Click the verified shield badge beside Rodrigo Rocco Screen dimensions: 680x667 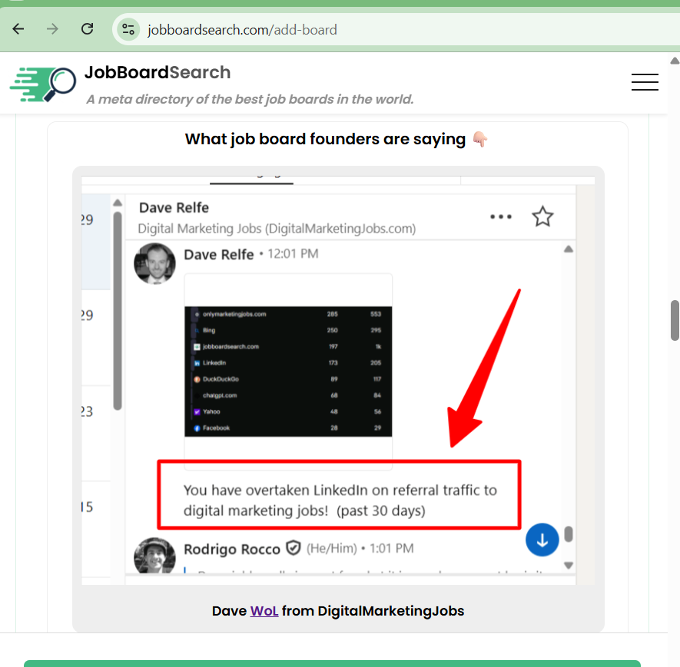(x=294, y=548)
